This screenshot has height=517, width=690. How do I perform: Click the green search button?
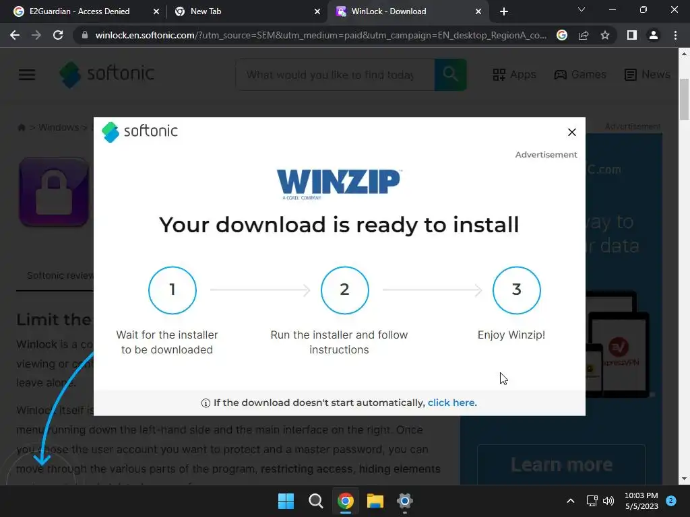[450, 75]
